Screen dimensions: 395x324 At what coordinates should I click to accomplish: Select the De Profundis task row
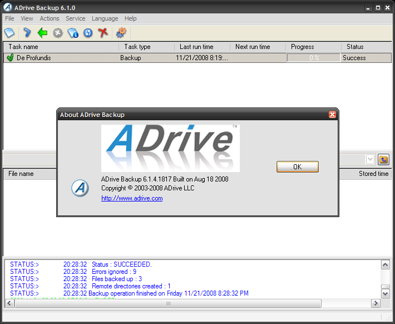pos(197,58)
